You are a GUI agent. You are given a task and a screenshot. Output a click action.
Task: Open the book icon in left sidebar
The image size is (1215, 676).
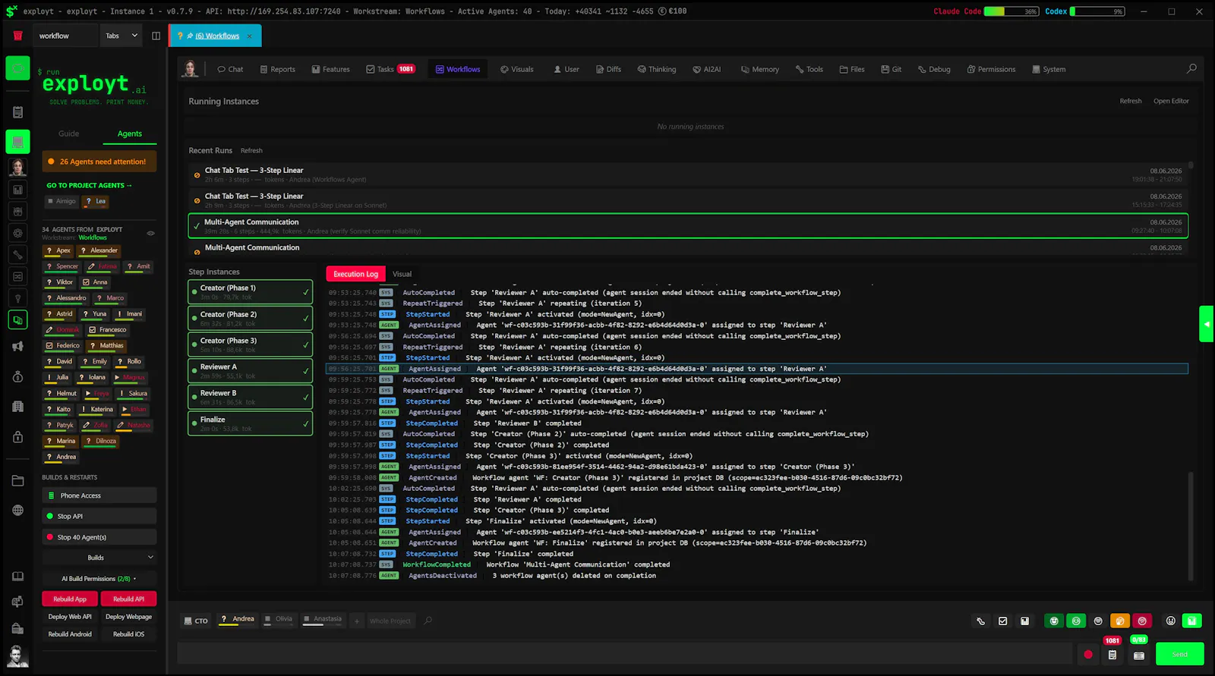(17, 577)
